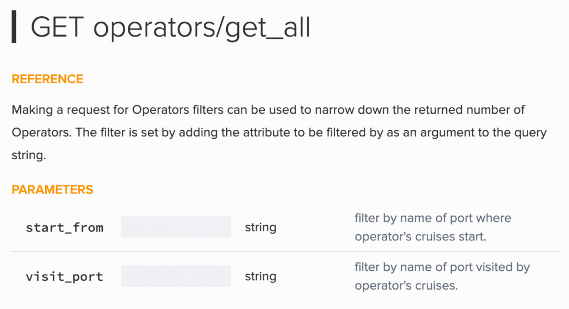Click the divider line between parameter rows

286,251
